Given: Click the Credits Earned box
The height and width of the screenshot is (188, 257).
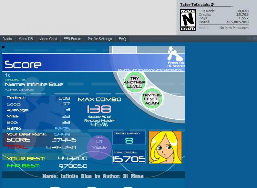Looking at the screenshot, I should point(129,138).
